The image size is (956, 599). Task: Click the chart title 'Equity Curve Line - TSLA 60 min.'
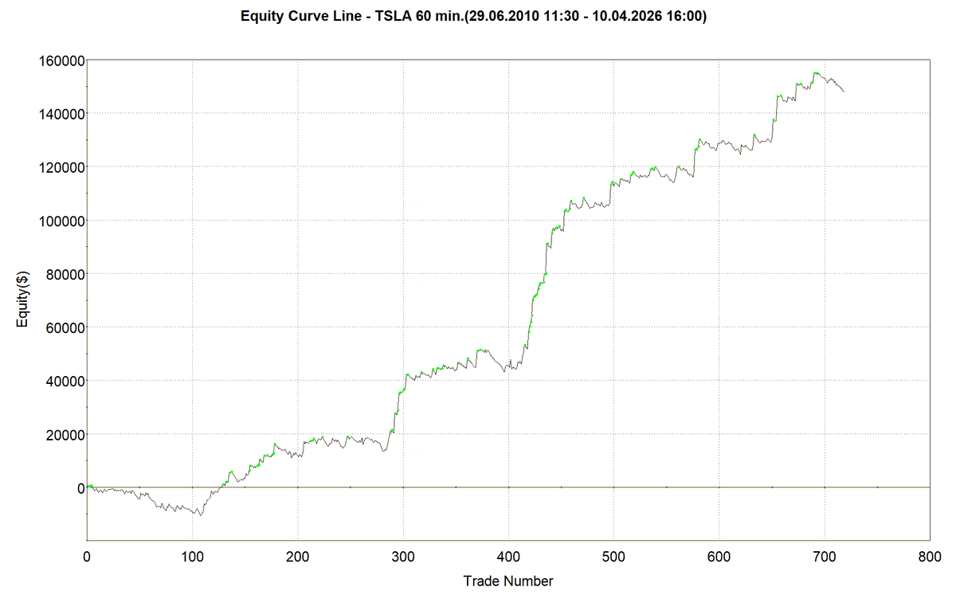click(473, 16)
